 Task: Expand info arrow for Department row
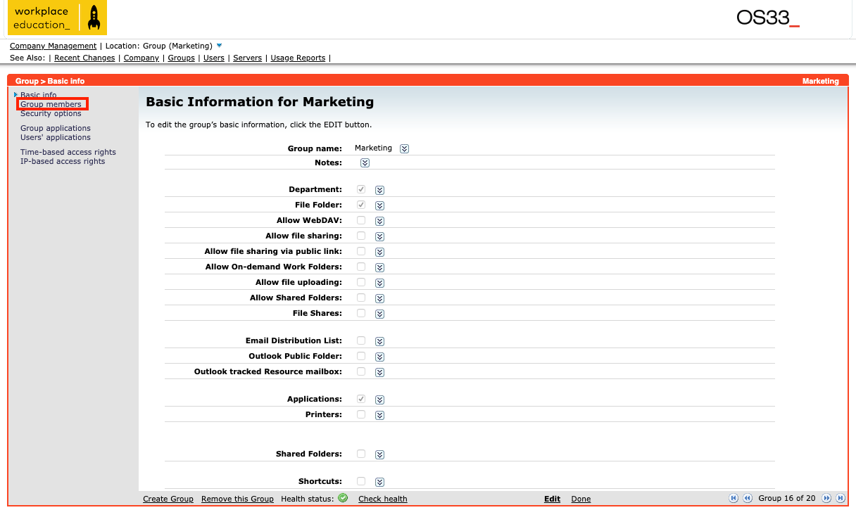pos(379,190)
